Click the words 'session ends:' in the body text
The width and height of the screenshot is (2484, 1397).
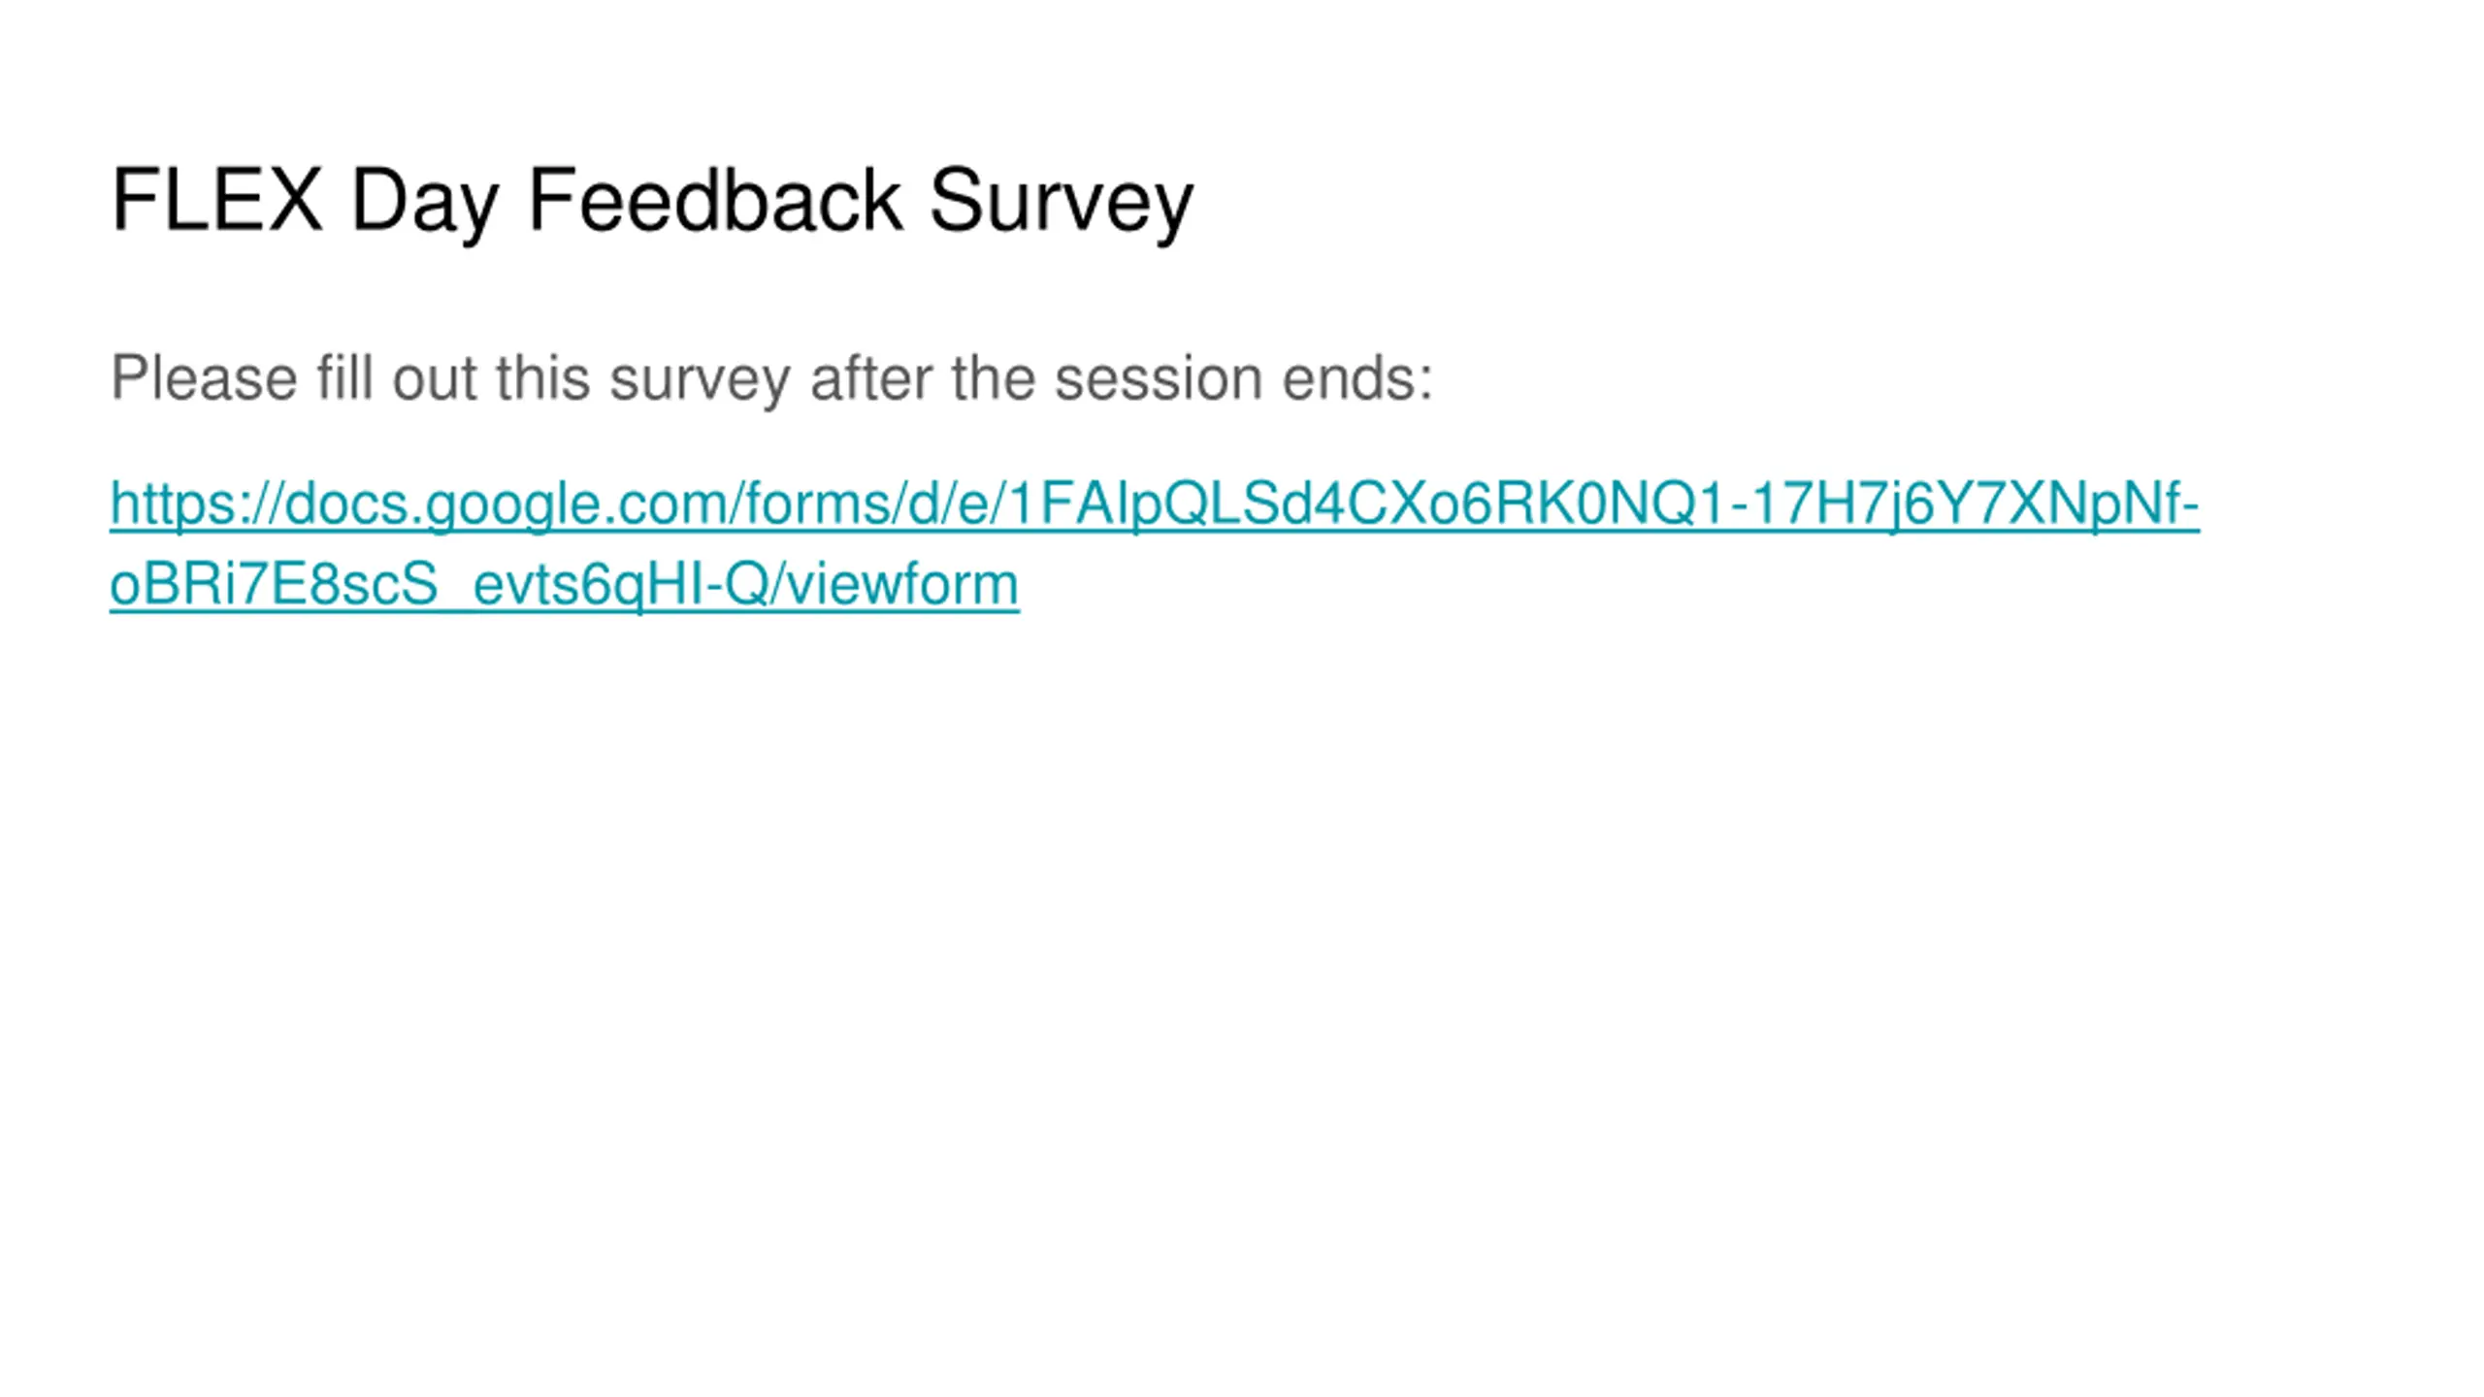[1244, 378]
